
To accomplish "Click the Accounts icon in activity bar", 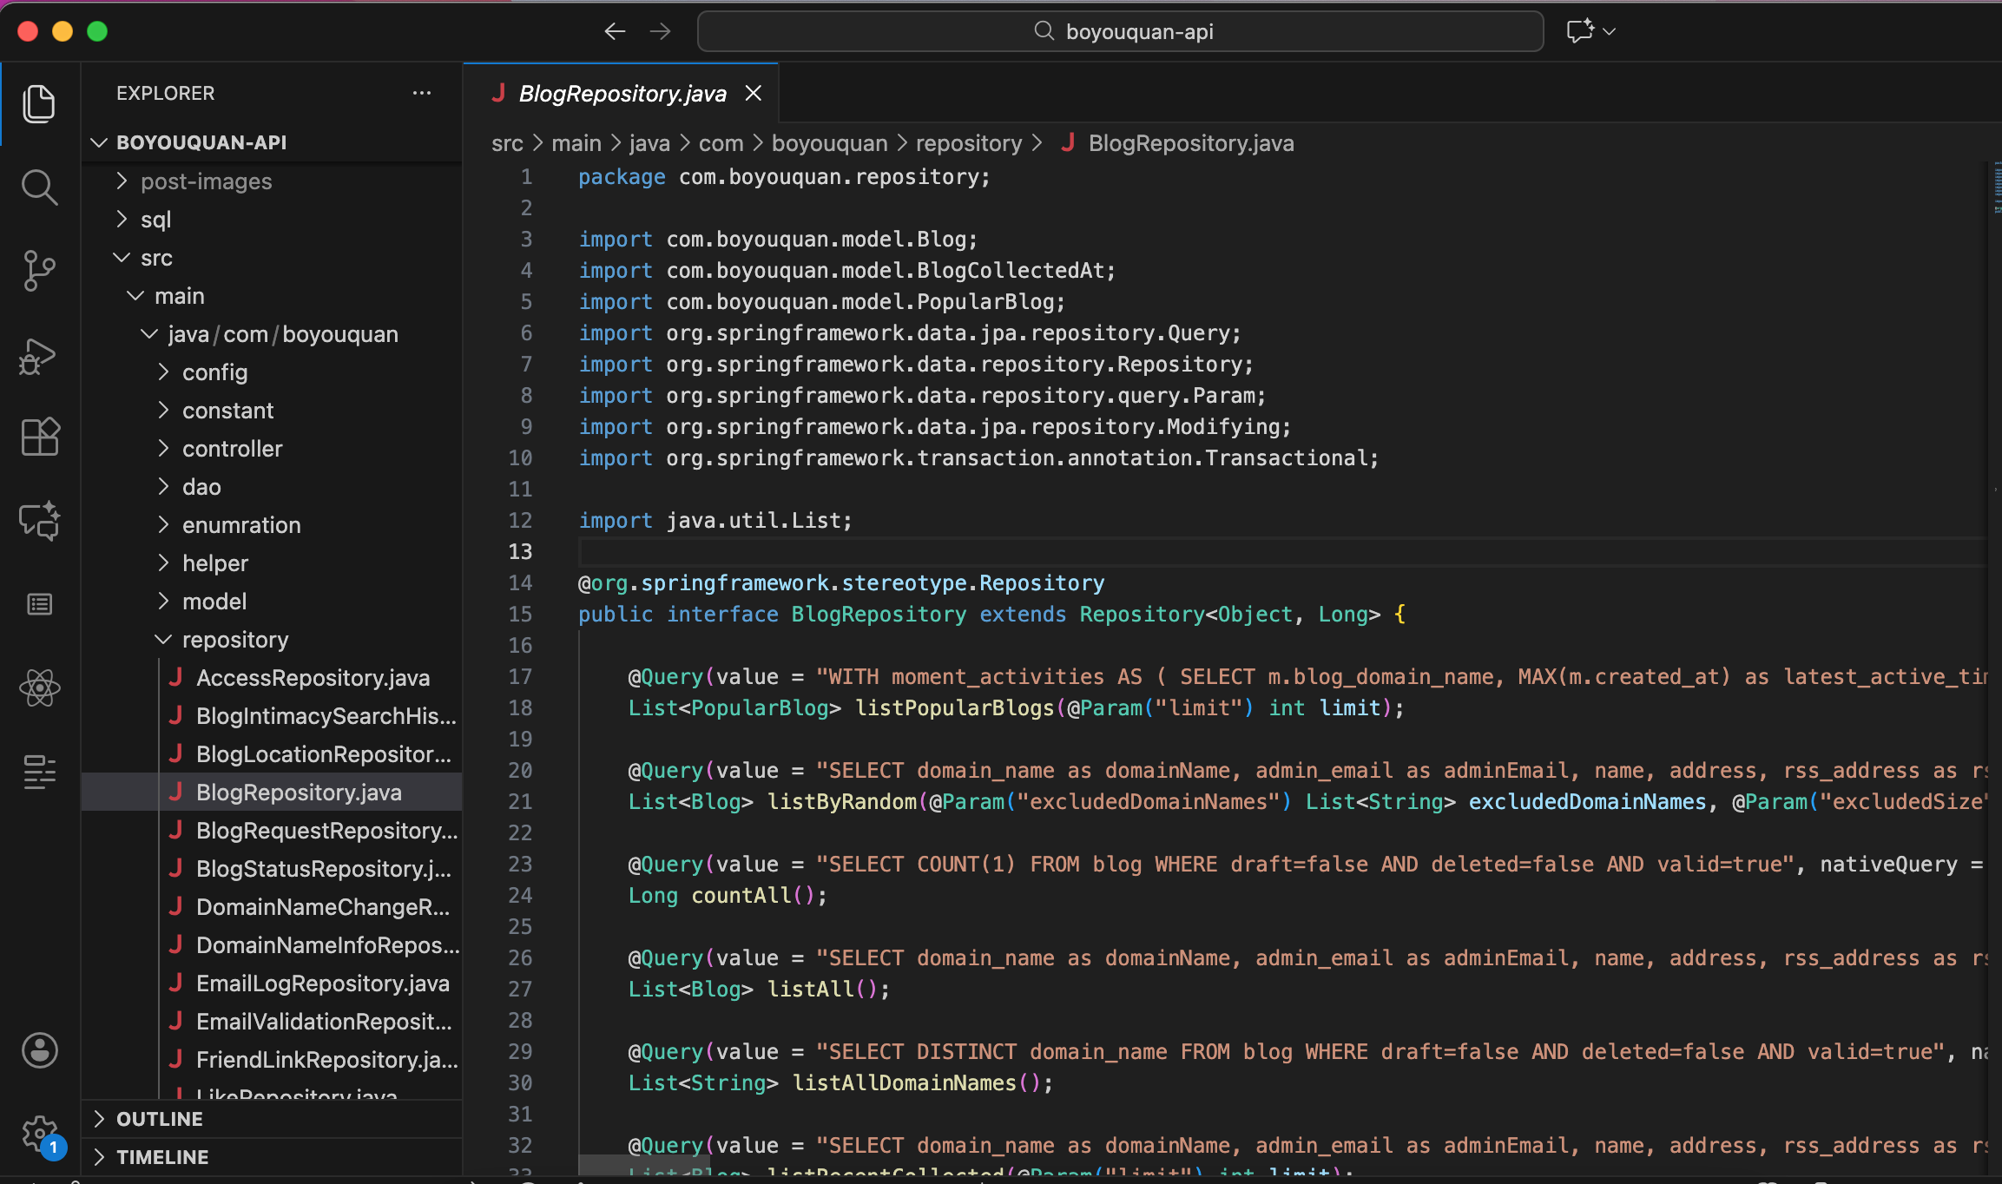I will [39, 1049].
